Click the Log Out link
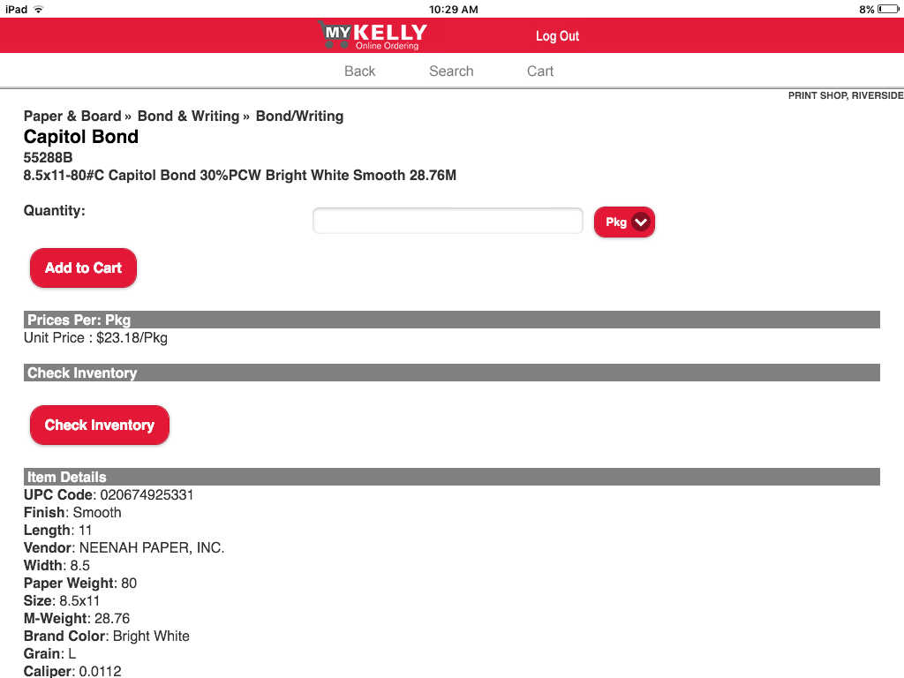 pyautogui.click(x=557, y=36)
